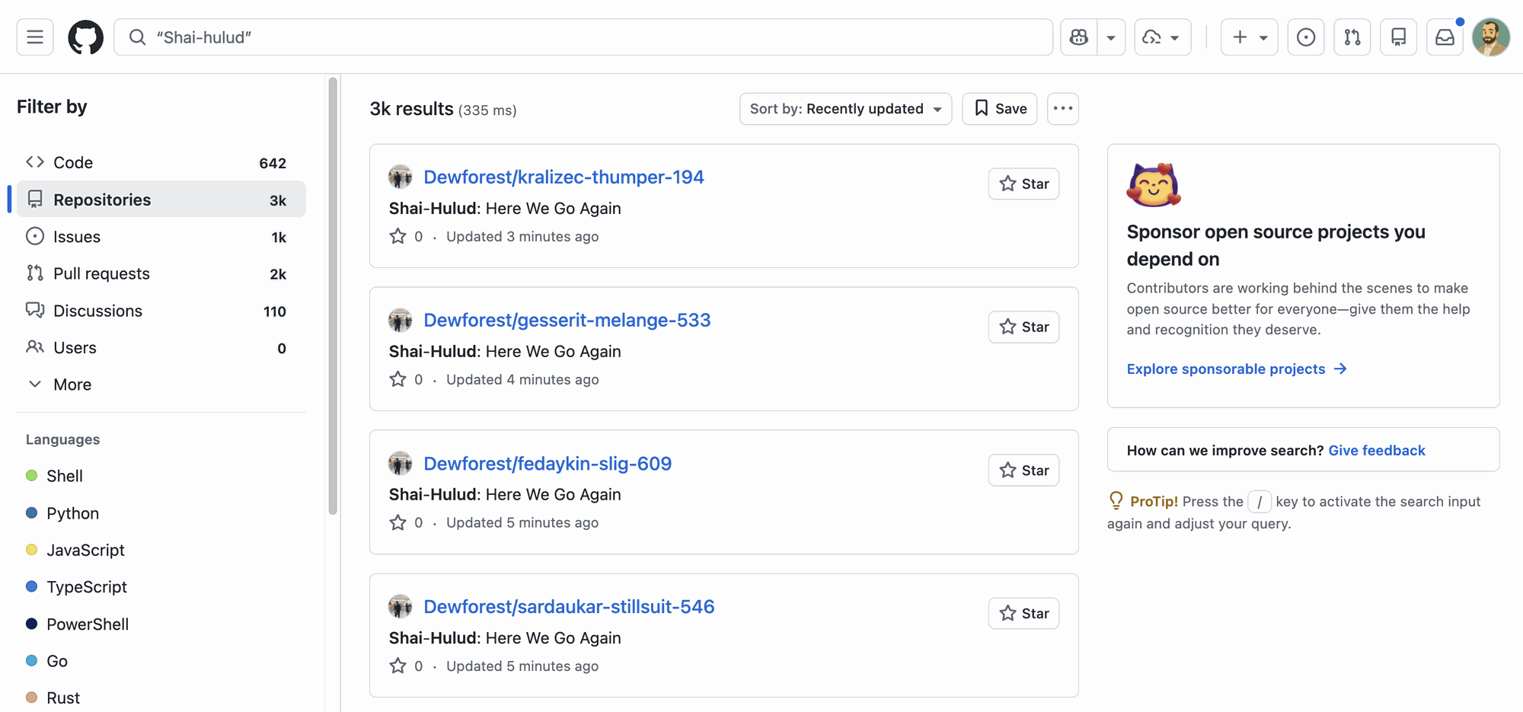Filter by JavaScript language
The height and width of the screenshot is (712, 1523).
(x=85, y=550)
